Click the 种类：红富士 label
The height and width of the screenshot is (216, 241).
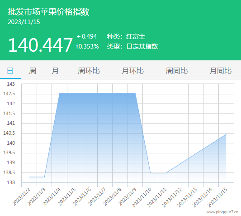point(126,36)
